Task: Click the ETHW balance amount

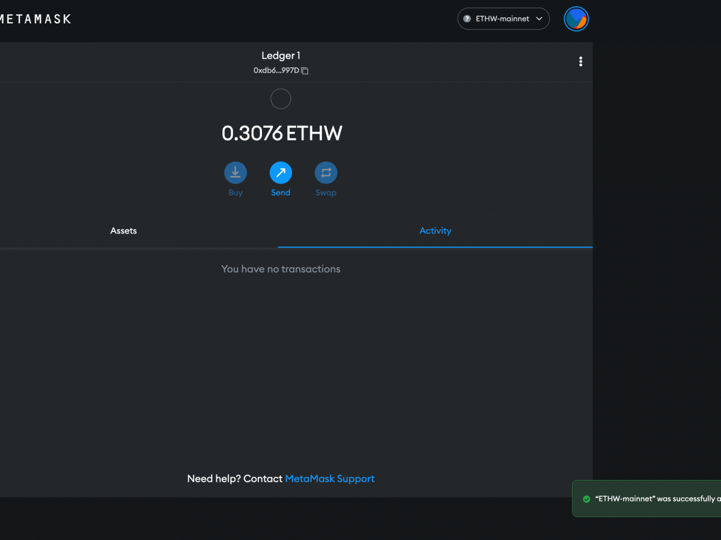Action: (x=281, y=133)
